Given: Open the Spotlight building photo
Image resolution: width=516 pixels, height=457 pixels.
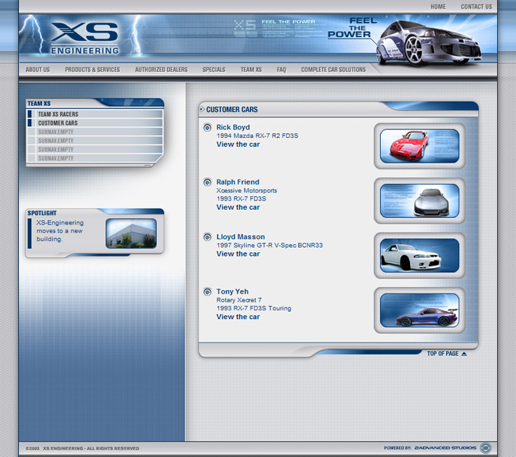Looking at the screenshot, I should (x=132, y=233).
